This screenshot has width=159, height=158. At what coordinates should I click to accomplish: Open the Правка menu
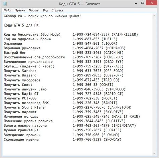click(x=20, y=10)
